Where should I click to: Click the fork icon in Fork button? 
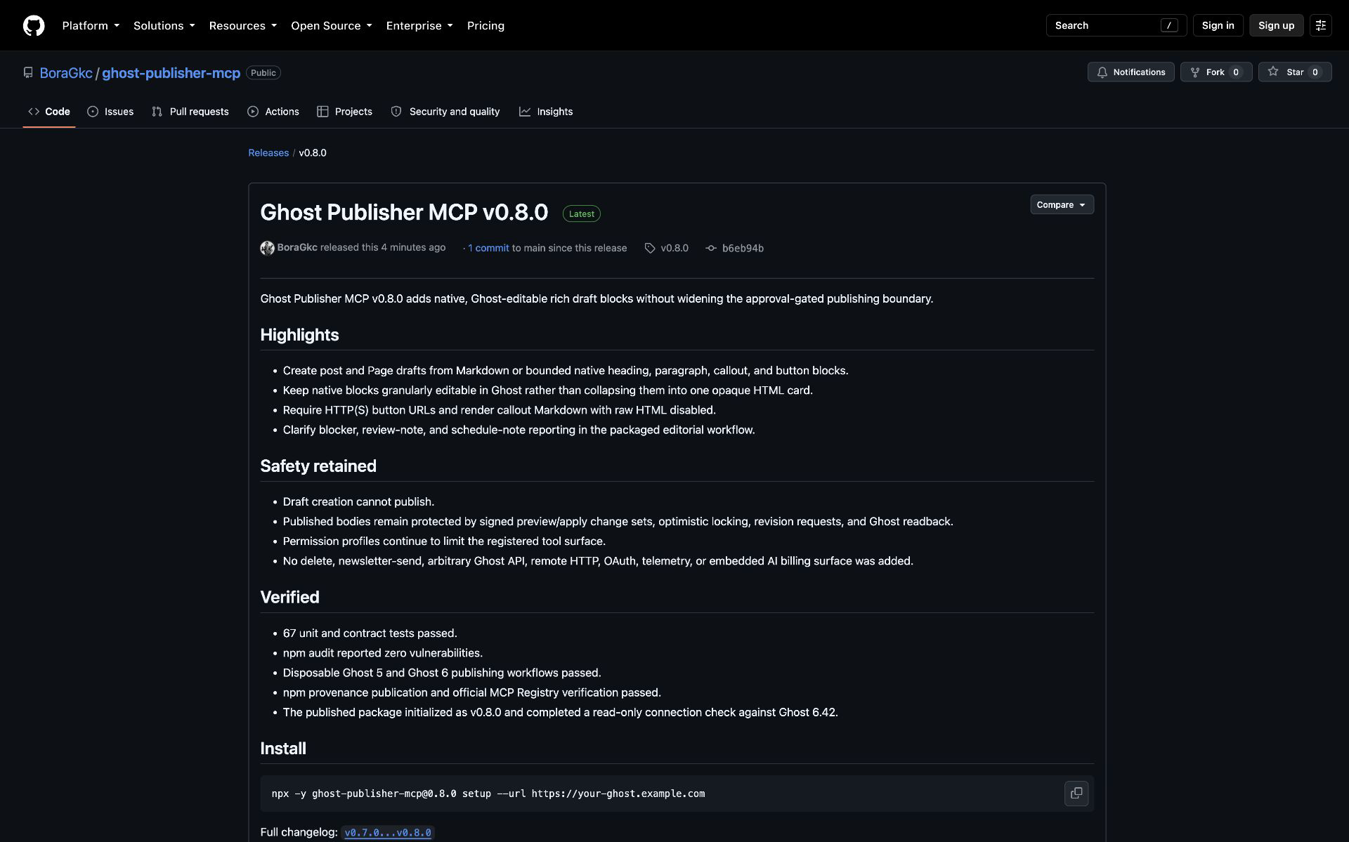(x=1195, y=72)
